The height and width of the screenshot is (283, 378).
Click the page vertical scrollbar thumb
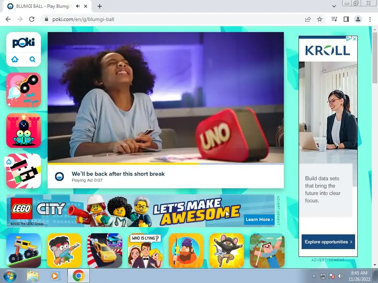pos(375,57)
